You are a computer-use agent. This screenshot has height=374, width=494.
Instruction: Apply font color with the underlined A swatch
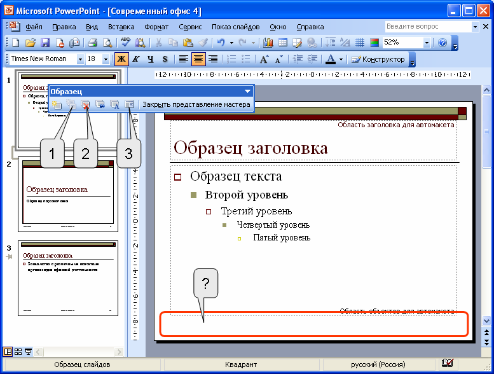tap(331, 59)
